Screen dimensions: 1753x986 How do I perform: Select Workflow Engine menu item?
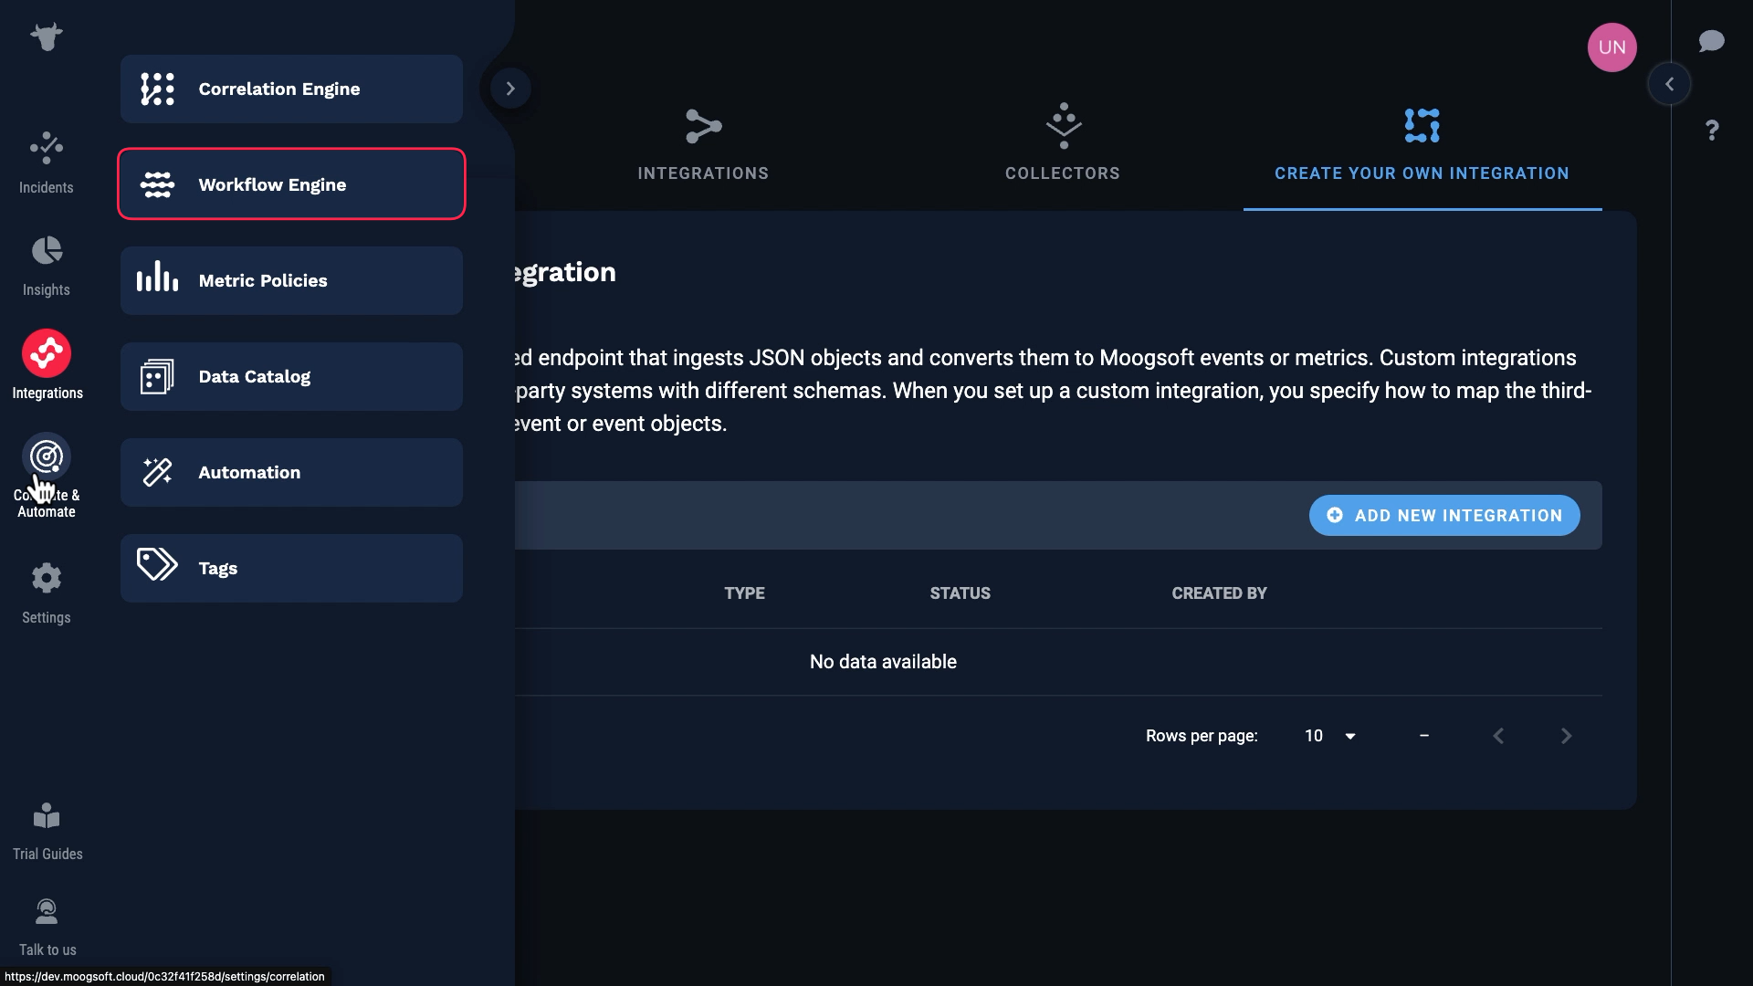pyautogui.click(x=291, y=184)
